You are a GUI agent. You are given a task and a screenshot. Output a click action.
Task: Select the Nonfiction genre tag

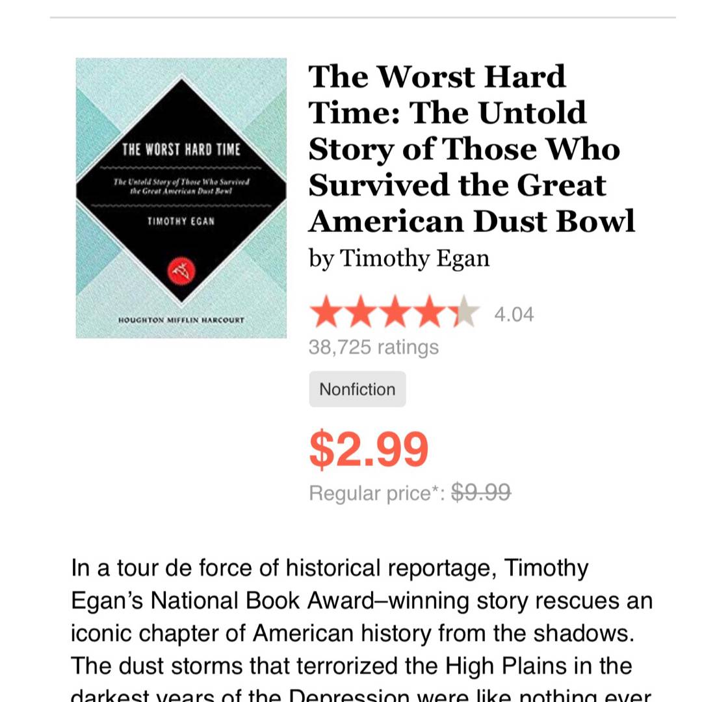pyautogui.click(x=357, y=389)
